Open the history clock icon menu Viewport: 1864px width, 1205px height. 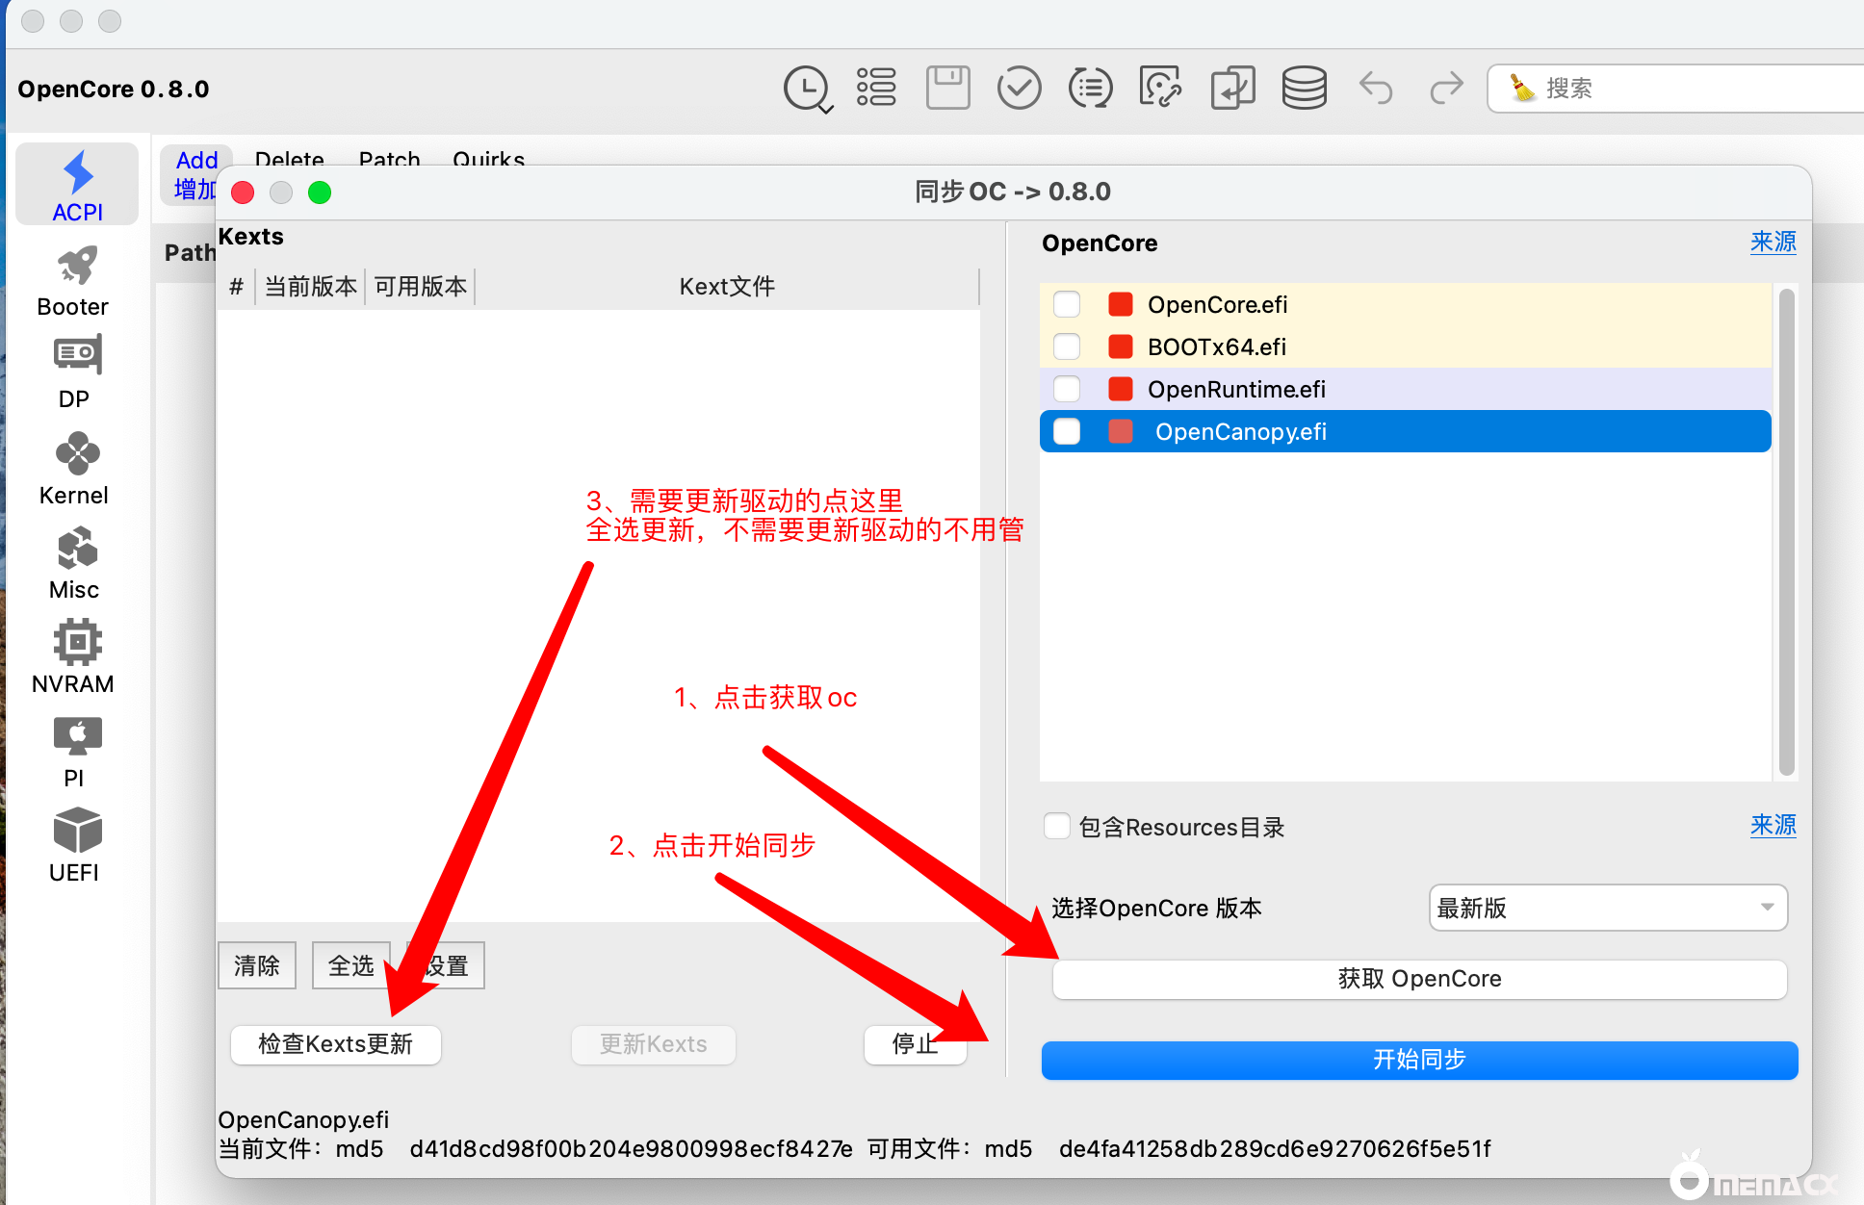807,89
